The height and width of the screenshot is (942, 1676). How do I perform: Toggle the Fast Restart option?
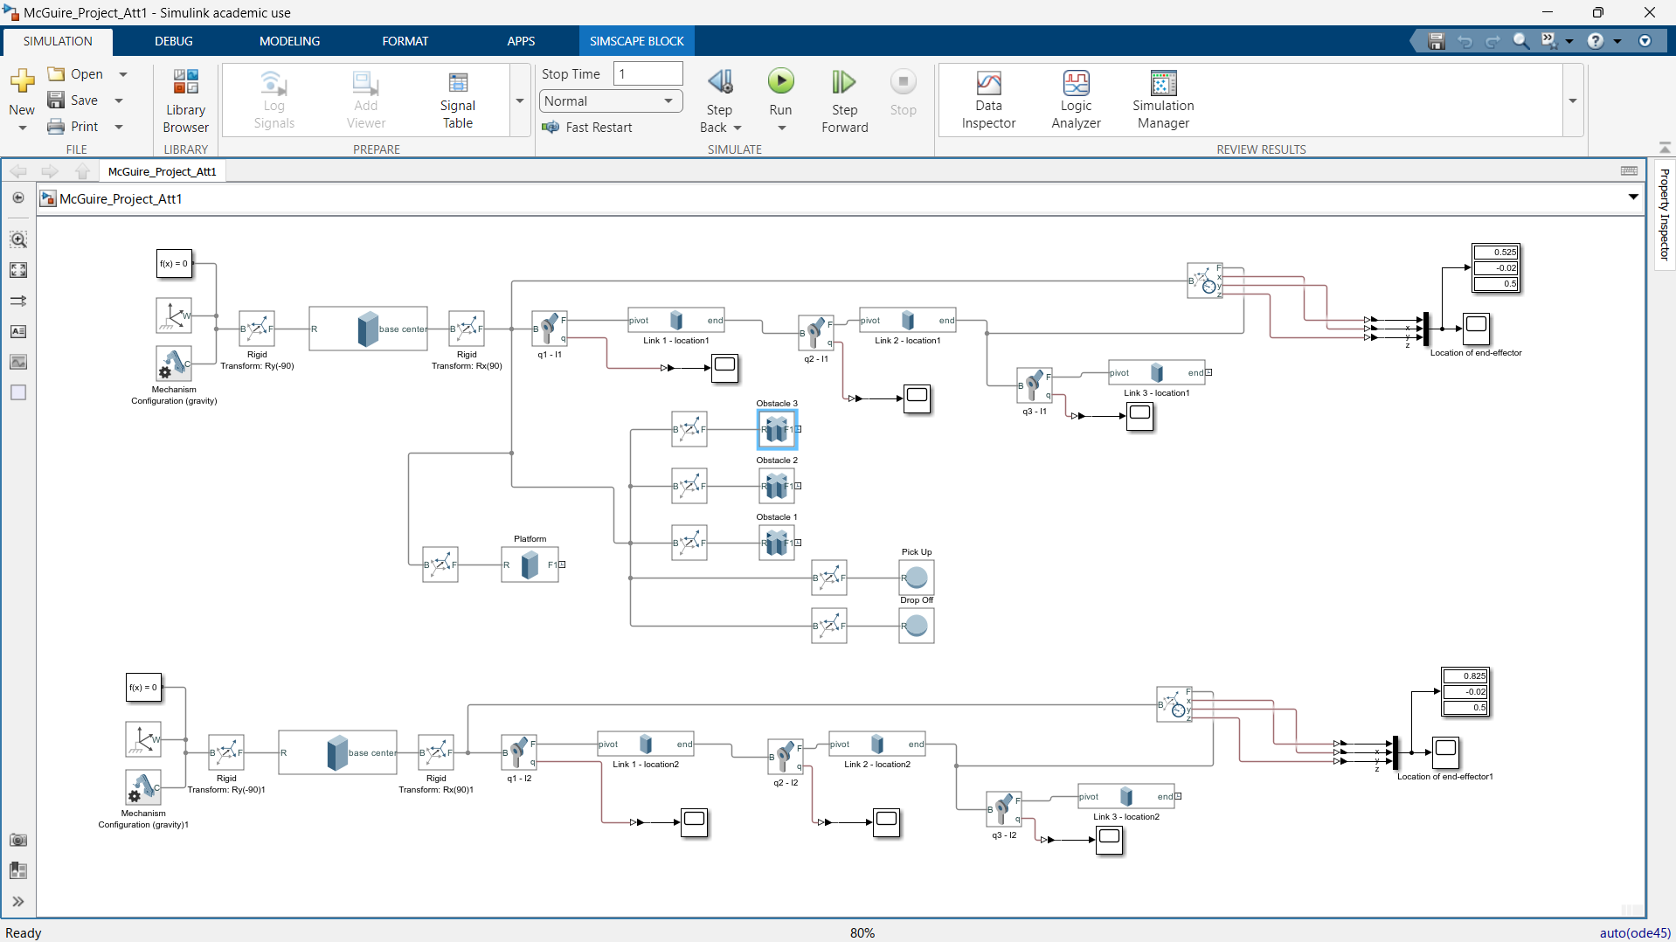587,128
